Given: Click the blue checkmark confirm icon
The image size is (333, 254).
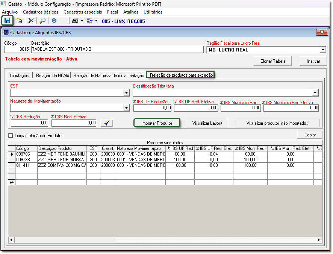Looking at the screenshot, I should coord(107,123).
